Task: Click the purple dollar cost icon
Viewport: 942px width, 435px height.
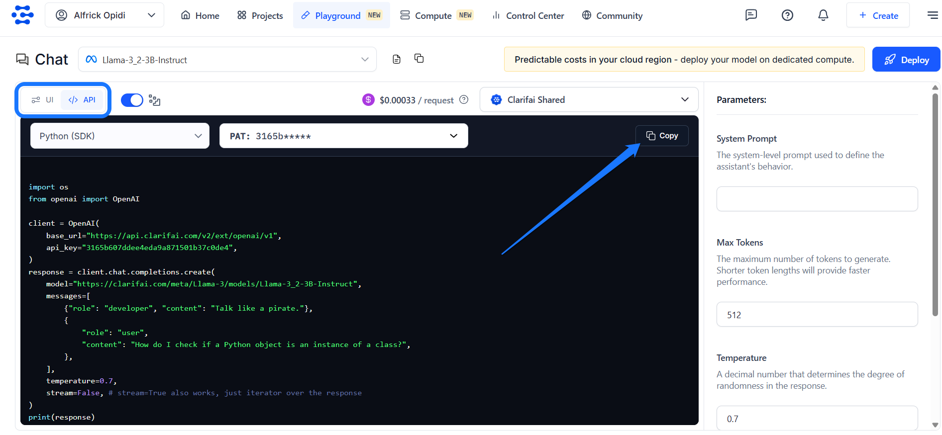Action: [x=368, y=100]
